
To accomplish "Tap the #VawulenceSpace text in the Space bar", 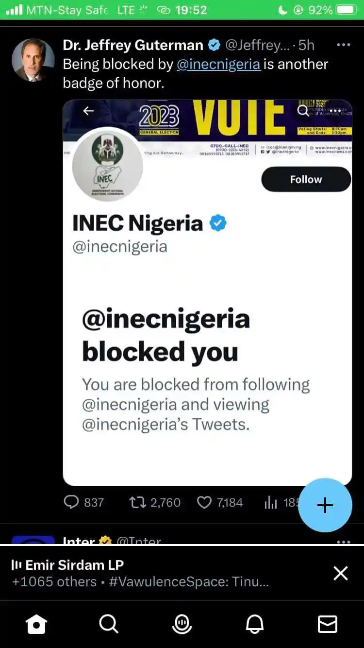I will tap(170, 582).
